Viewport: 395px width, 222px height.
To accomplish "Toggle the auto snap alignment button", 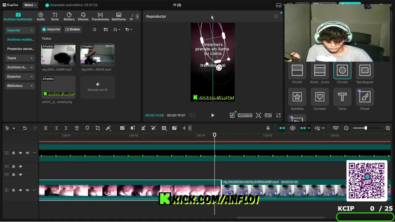I will 293,128.
